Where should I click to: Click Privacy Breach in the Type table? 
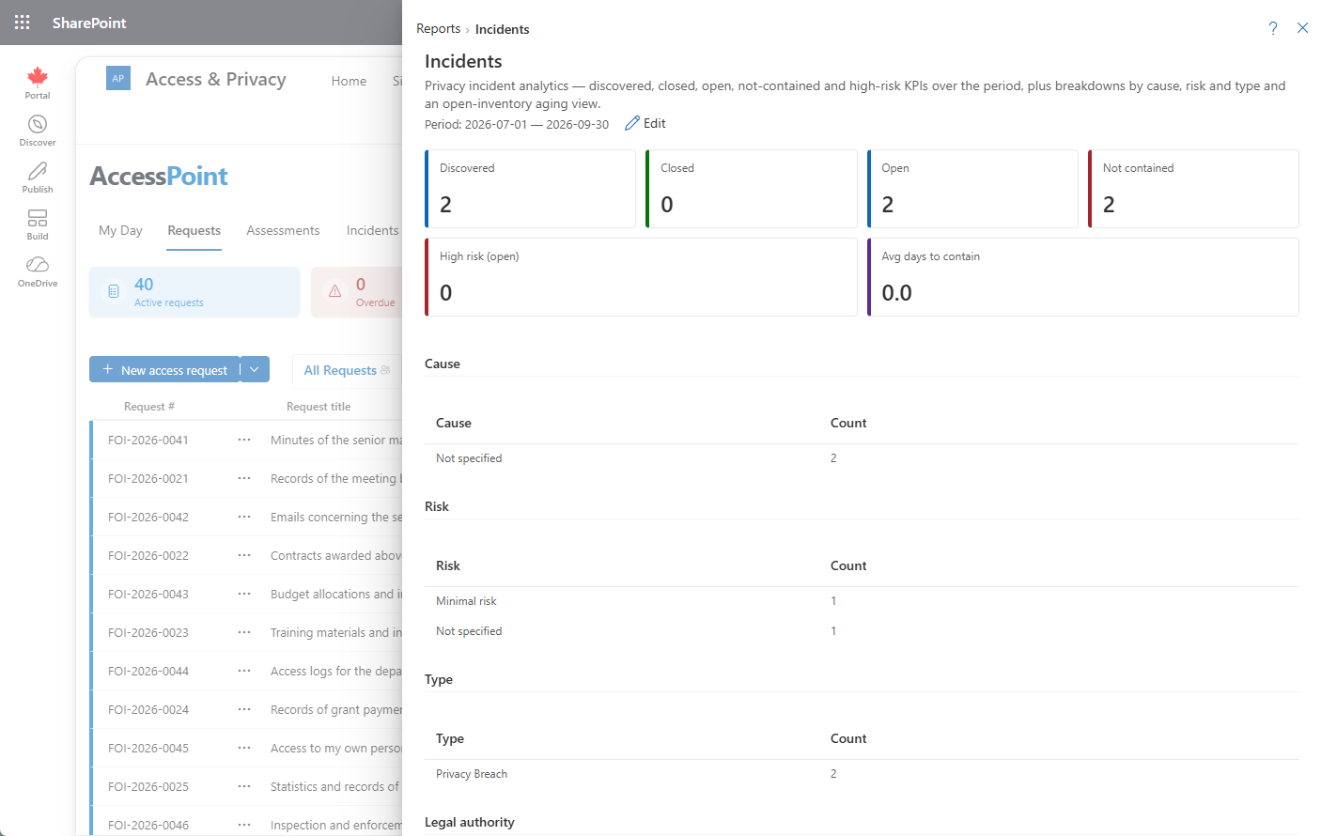(x=472, y=774)
